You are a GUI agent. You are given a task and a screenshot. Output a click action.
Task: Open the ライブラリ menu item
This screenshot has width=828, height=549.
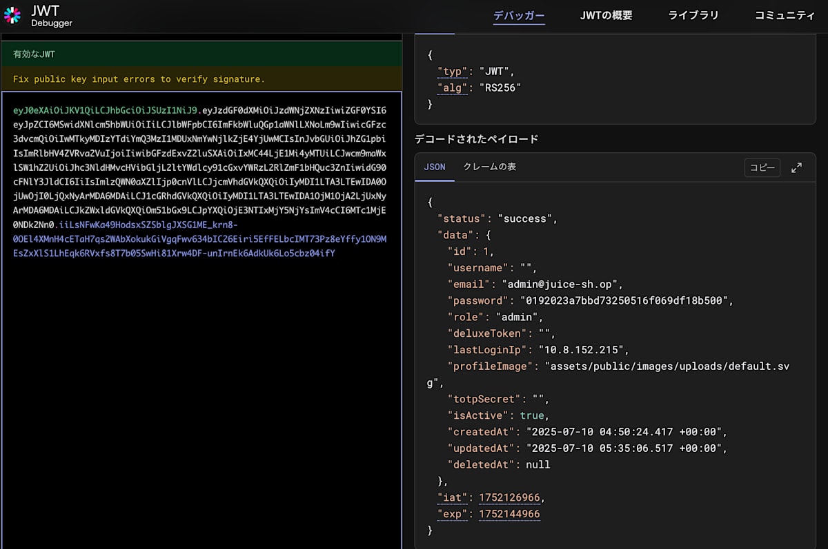(693, 16)
